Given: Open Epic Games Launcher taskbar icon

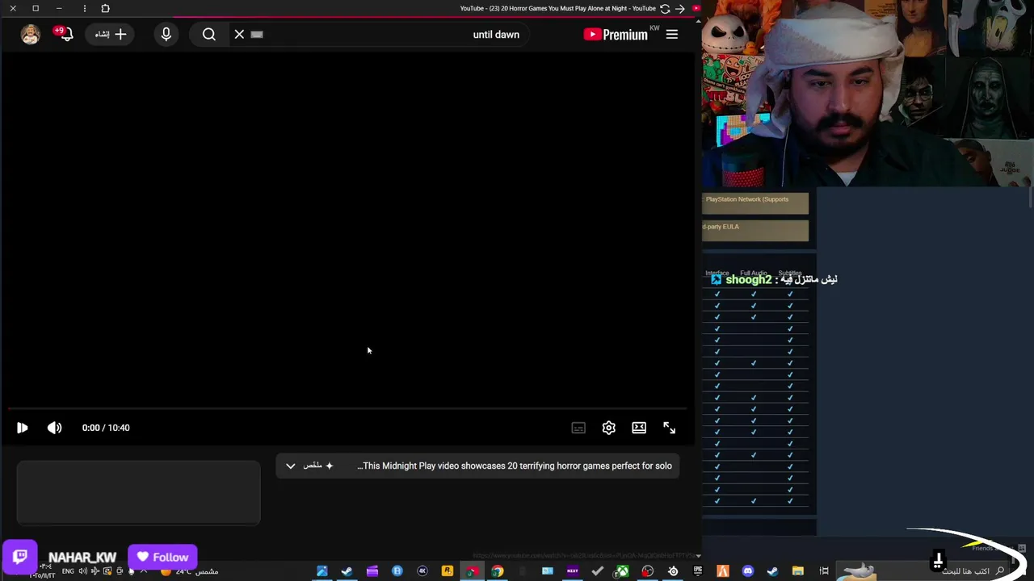Looking at the screenshot, I should [697, 571].
